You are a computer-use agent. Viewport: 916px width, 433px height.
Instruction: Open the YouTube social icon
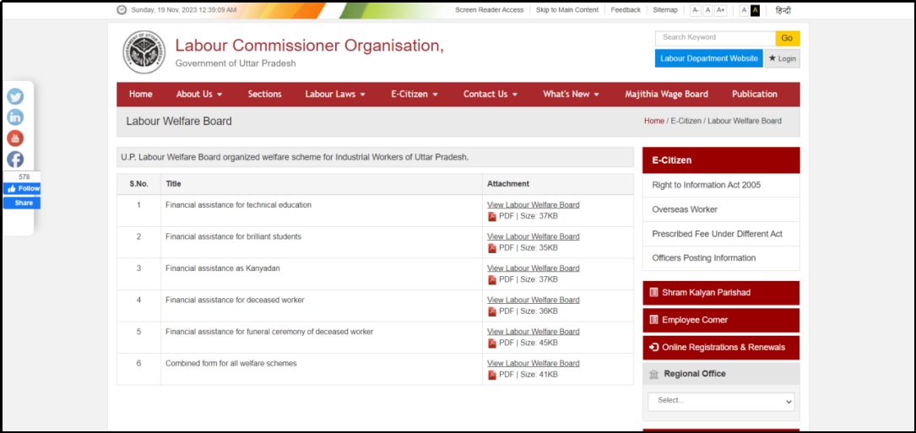pos(15,138)
